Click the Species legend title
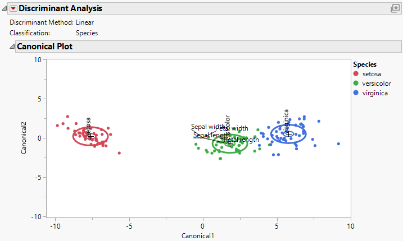403x241 pixels. [365, 64]
